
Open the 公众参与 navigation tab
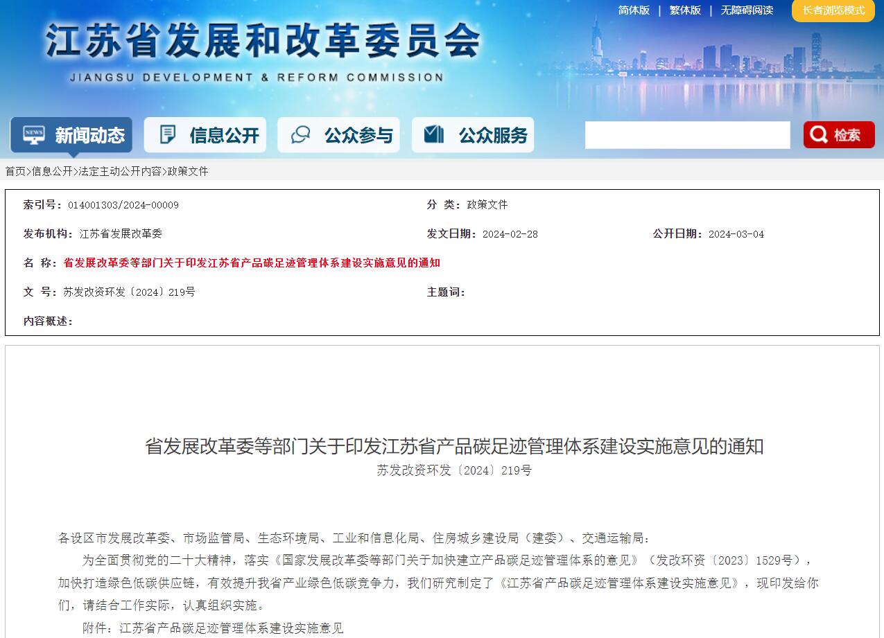(x=338, y=135)
